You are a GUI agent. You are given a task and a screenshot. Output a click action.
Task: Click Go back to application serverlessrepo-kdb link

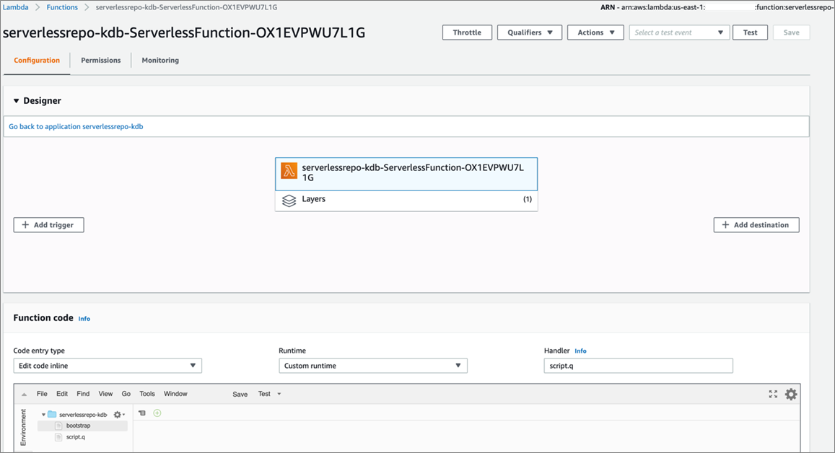pyautogui.click(x=76, y=127)
